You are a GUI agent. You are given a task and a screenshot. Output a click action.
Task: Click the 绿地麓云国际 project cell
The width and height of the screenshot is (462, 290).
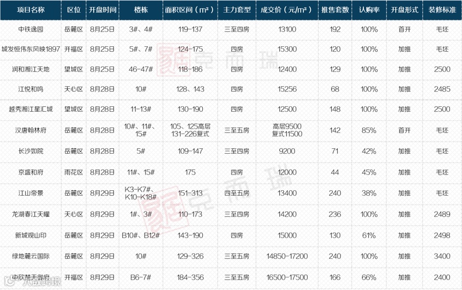[31, 256]
